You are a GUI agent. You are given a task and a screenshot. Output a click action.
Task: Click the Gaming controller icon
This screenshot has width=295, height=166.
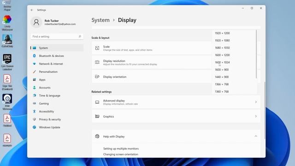click(x=35, y=103)
